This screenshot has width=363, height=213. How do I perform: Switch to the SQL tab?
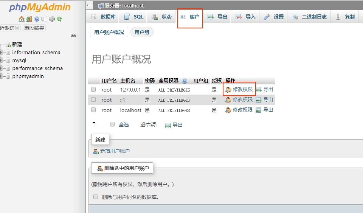(x=134, y=17)
